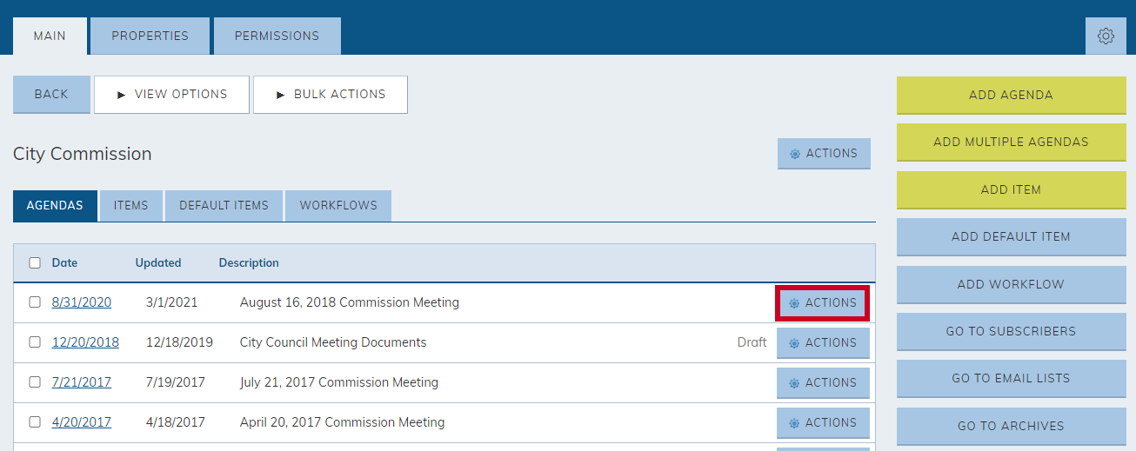Click the gear icon in the 4/20/2017 row's Actions
The height and width of the screenshot is (451, 1136).
[794, 423]
